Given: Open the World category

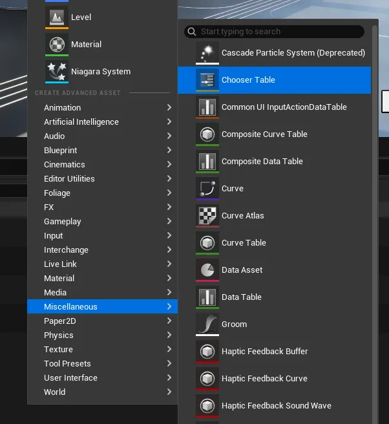Looking at the screenshot, I should pyautogui.click(x=103, y=392).
